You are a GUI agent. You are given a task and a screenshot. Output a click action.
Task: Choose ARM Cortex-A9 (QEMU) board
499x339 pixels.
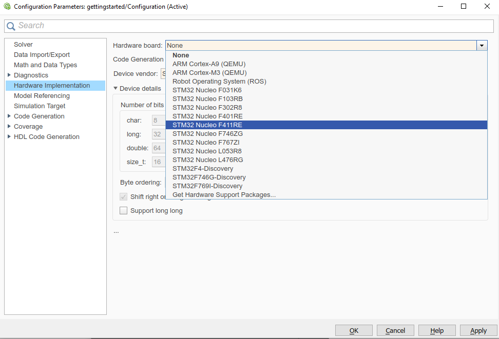(x=327, y=64)
